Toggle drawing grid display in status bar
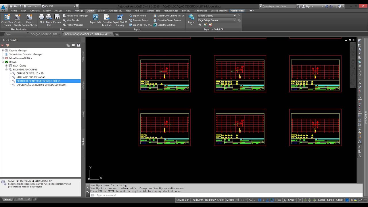The image size is (368, 207). (237, 200)
